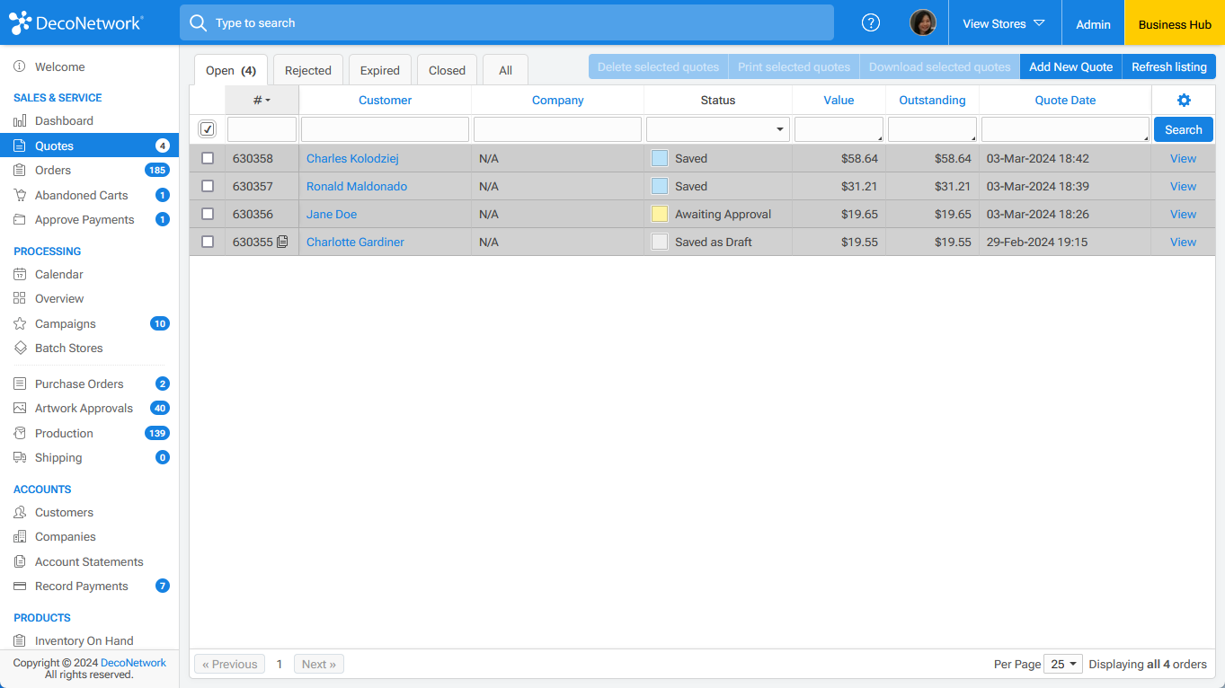This screenshot has height=688, width=1225.
Task: Toggle the select-all checkbox in filter row
Action: coord(208,129)
